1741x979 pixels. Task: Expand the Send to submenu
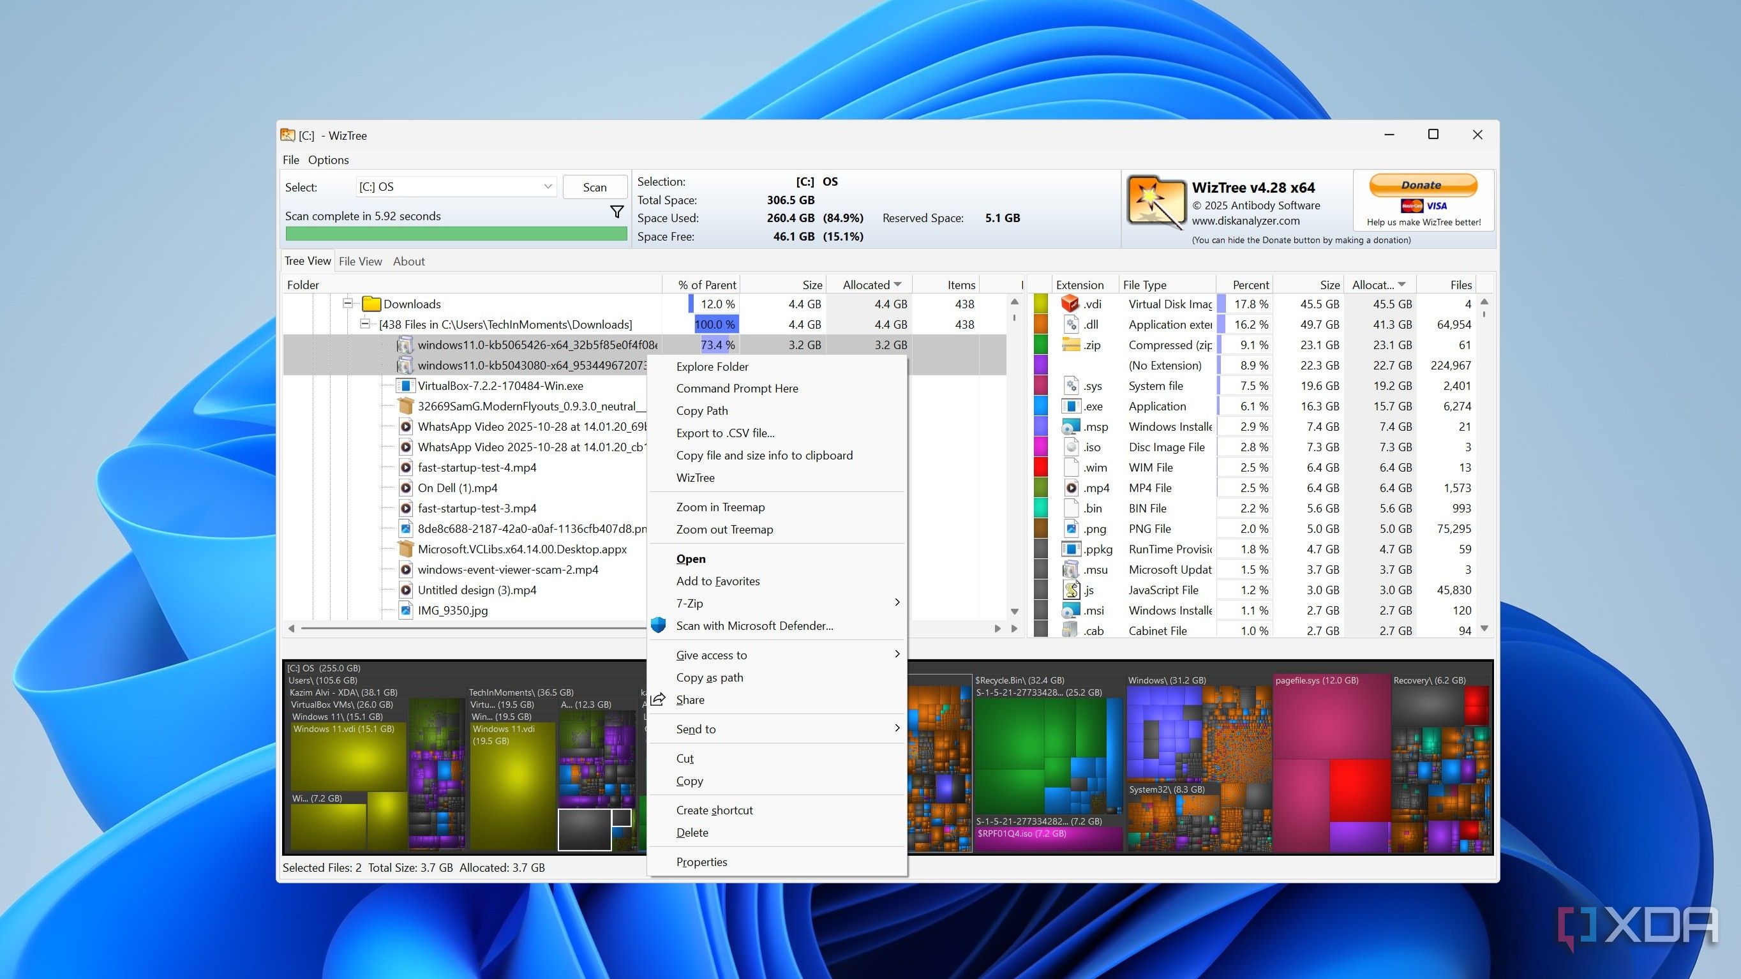click(x=897, y=728)
